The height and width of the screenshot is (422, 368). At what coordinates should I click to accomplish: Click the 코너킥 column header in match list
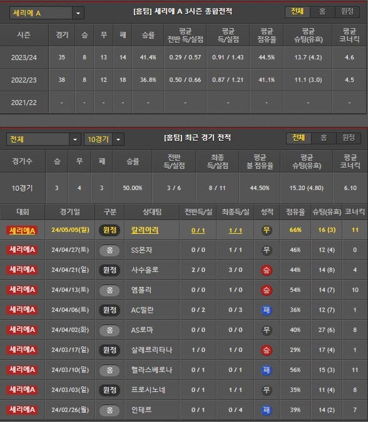(355, 212)
